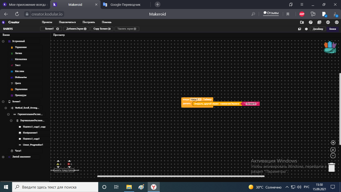The height and width of the screenshot is (192, 341).
Task: Zoom out on the blocks workspace
Action: click(333, 156)
